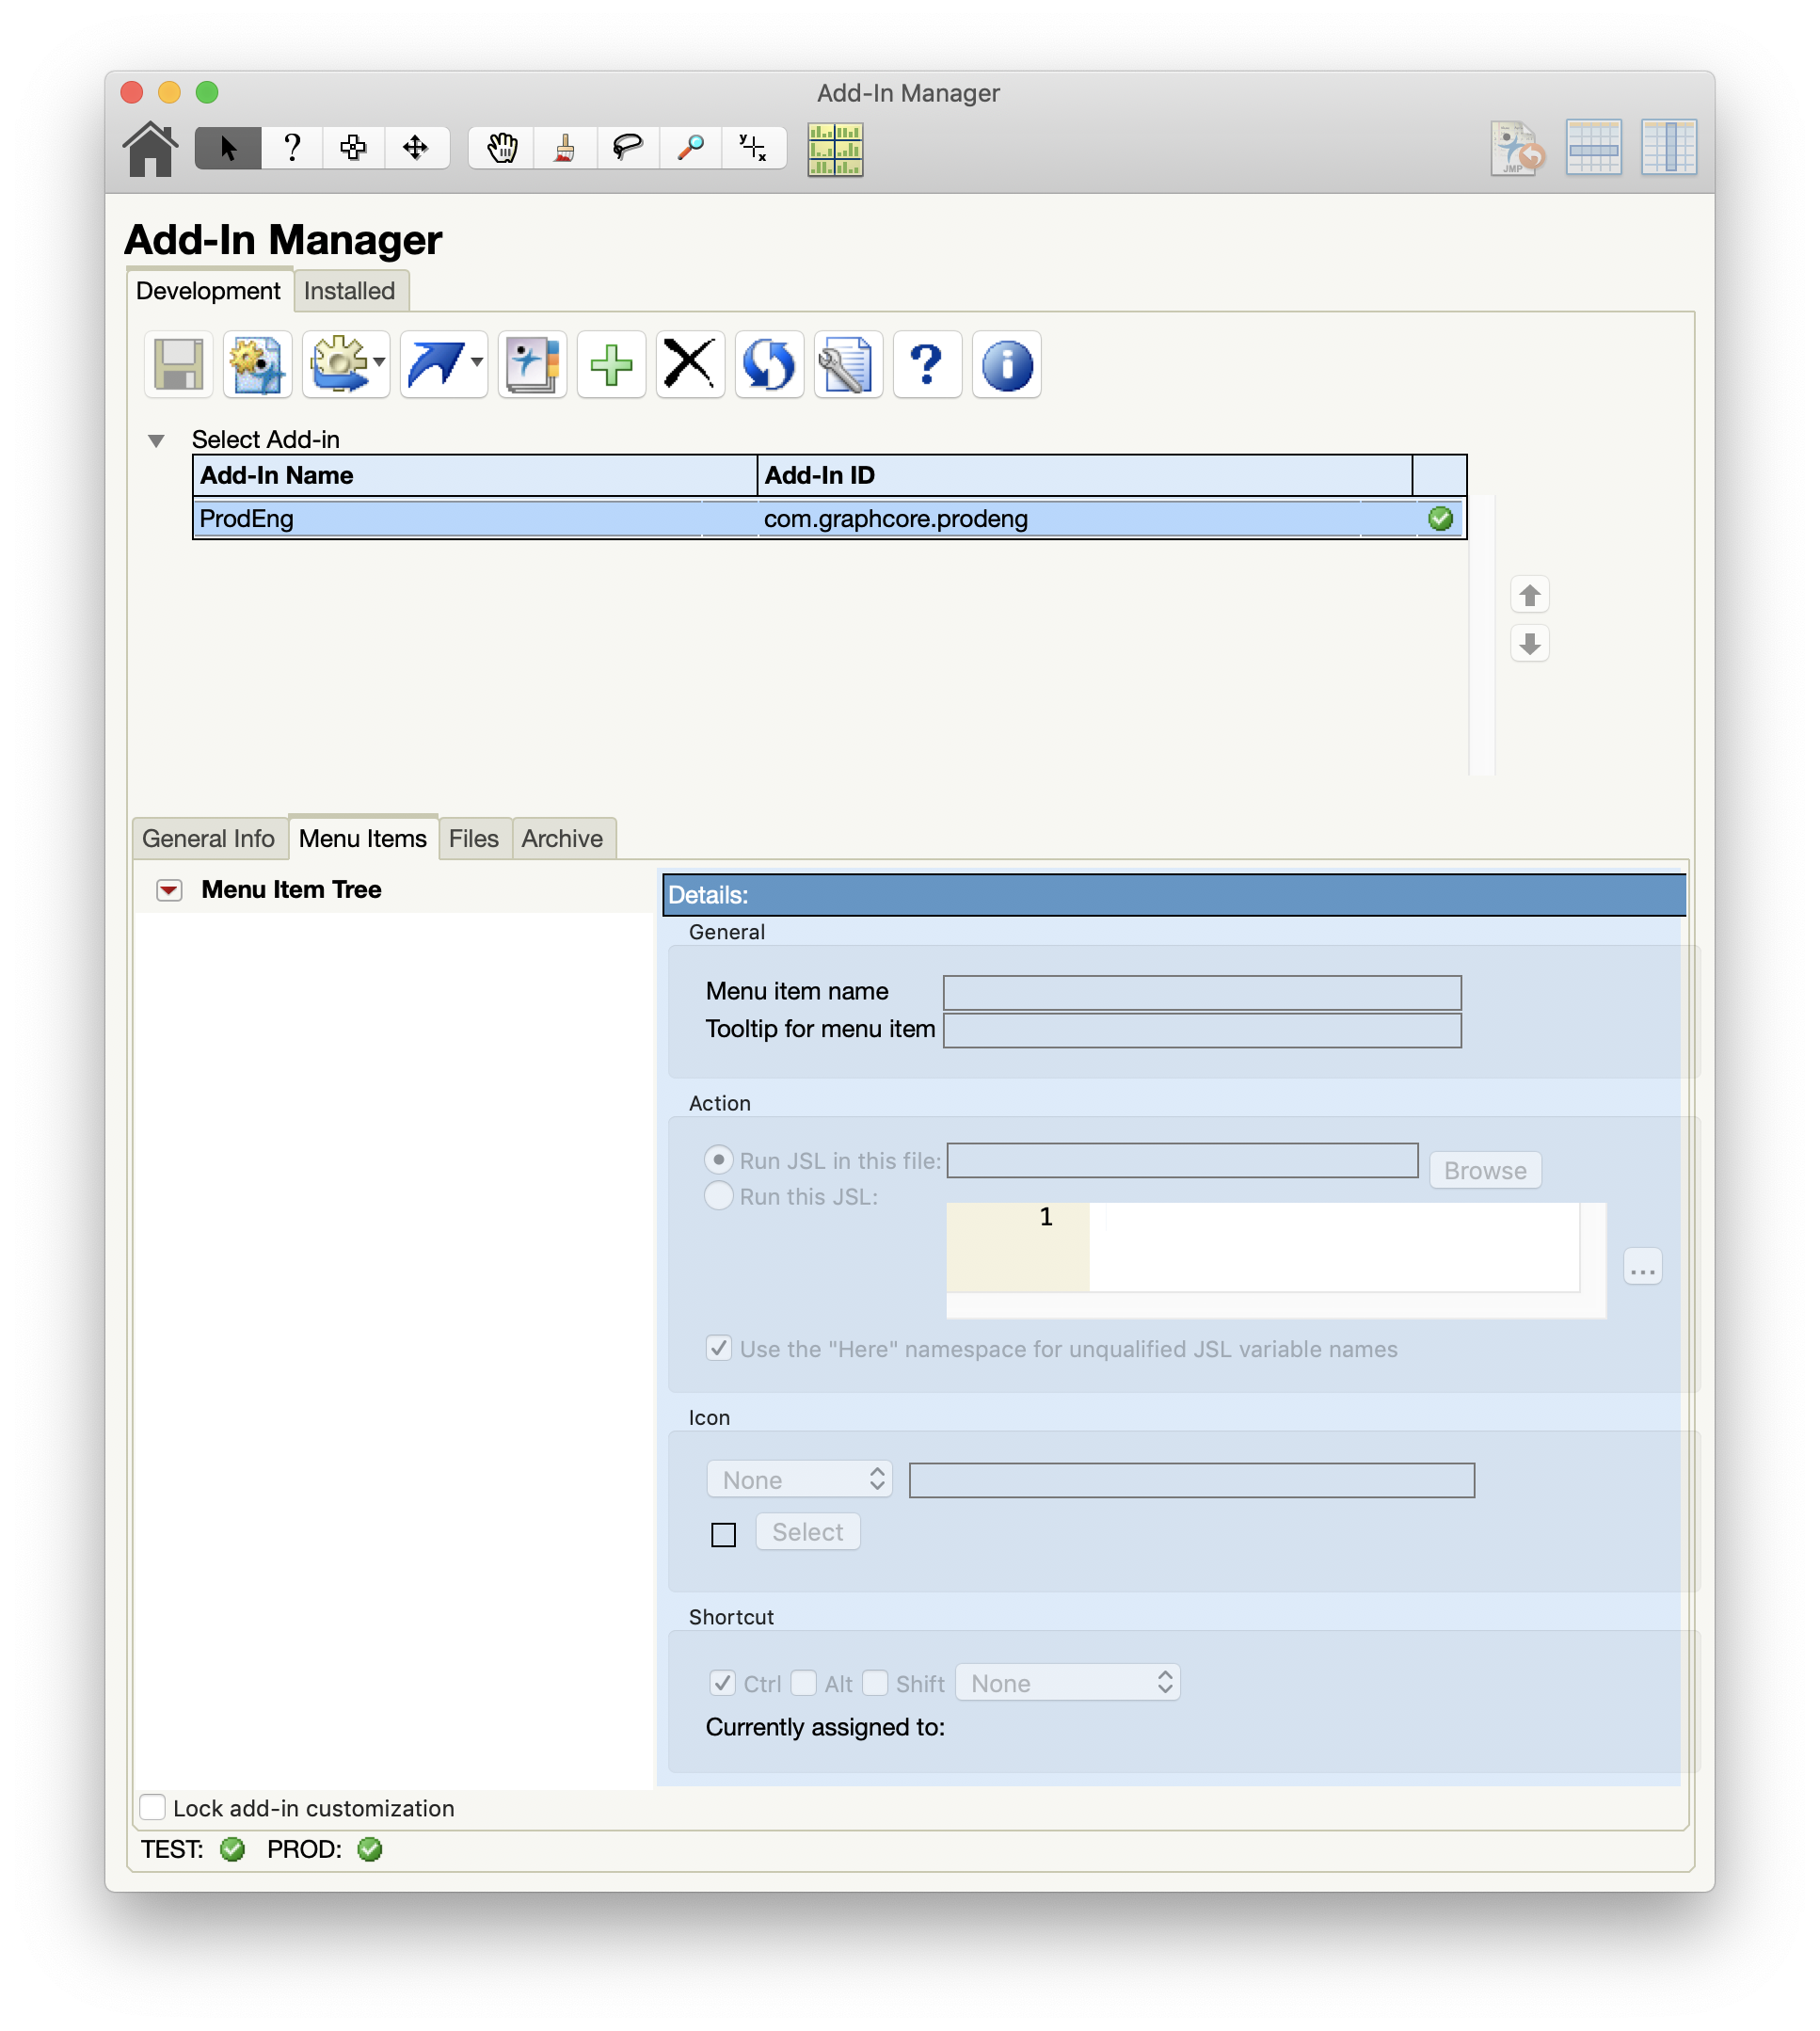Select the Run this JSL radio button
Image resolution: width=1820 pixels, height=2031 pixels.
click(718, 1196)
